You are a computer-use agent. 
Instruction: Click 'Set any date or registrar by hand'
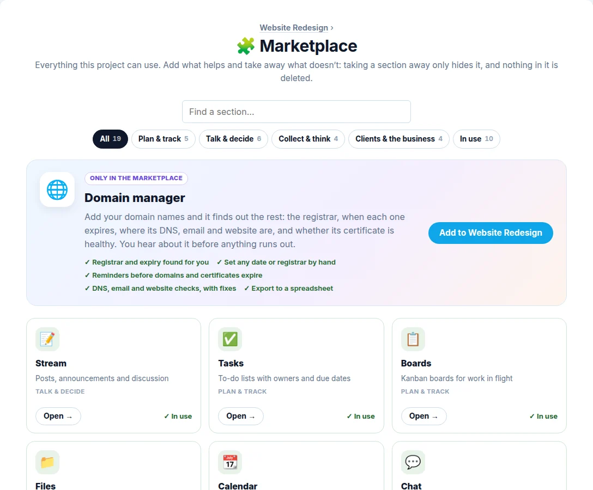click(276, 262)
